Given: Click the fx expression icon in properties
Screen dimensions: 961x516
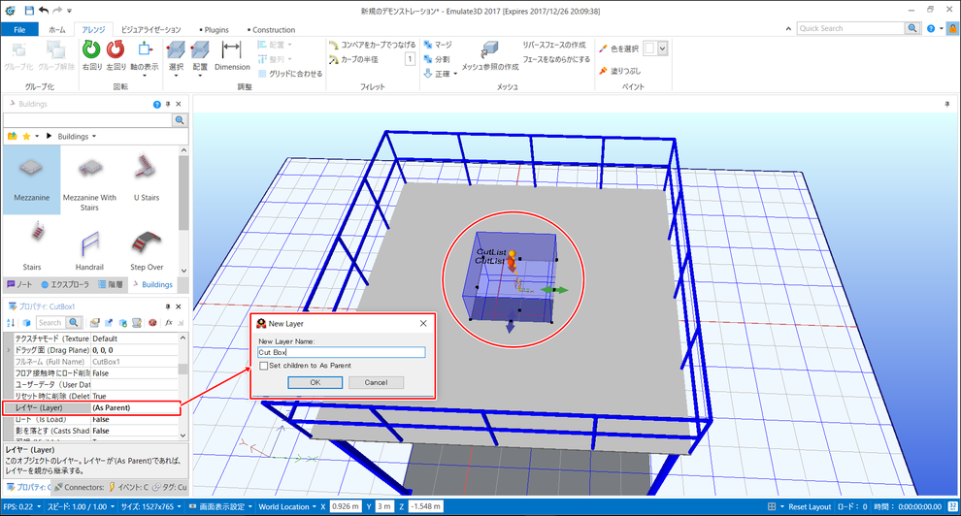Looking at the screenshot, I should [169, 323].
